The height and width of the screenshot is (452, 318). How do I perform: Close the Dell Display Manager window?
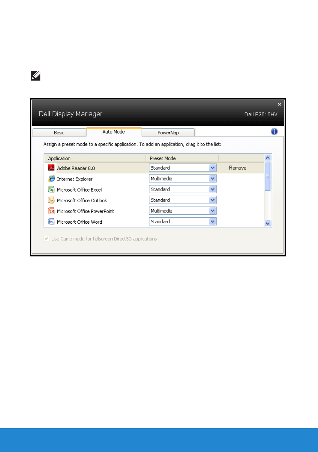click(x=279, y=104)
